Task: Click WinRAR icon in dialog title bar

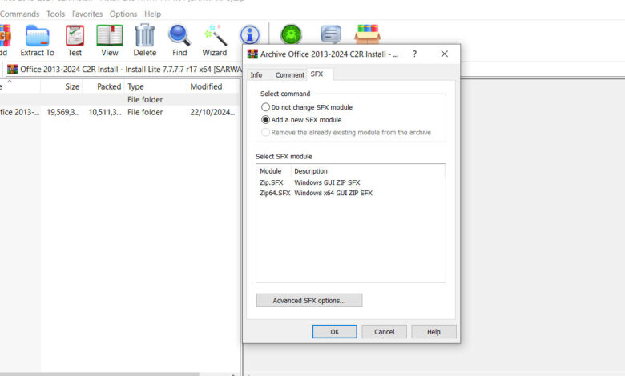Action: click(x=252, y=54)
